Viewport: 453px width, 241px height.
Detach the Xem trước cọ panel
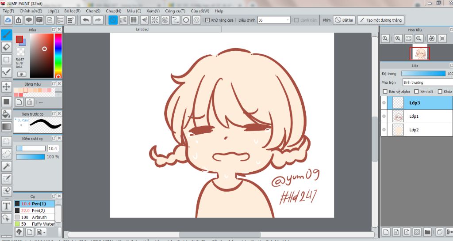[54, 113]
